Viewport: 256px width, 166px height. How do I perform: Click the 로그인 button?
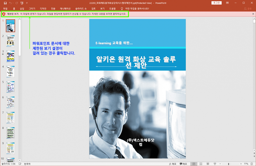pos(217,3)
